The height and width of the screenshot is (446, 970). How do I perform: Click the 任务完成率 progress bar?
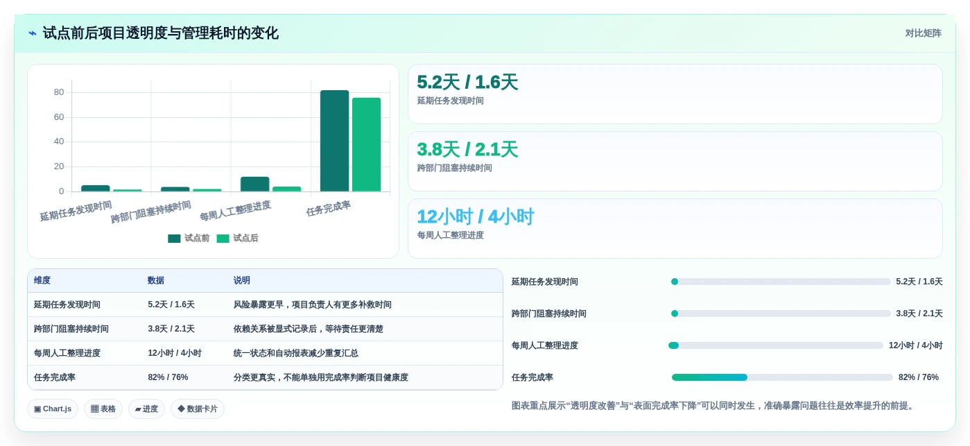point(782,377)
